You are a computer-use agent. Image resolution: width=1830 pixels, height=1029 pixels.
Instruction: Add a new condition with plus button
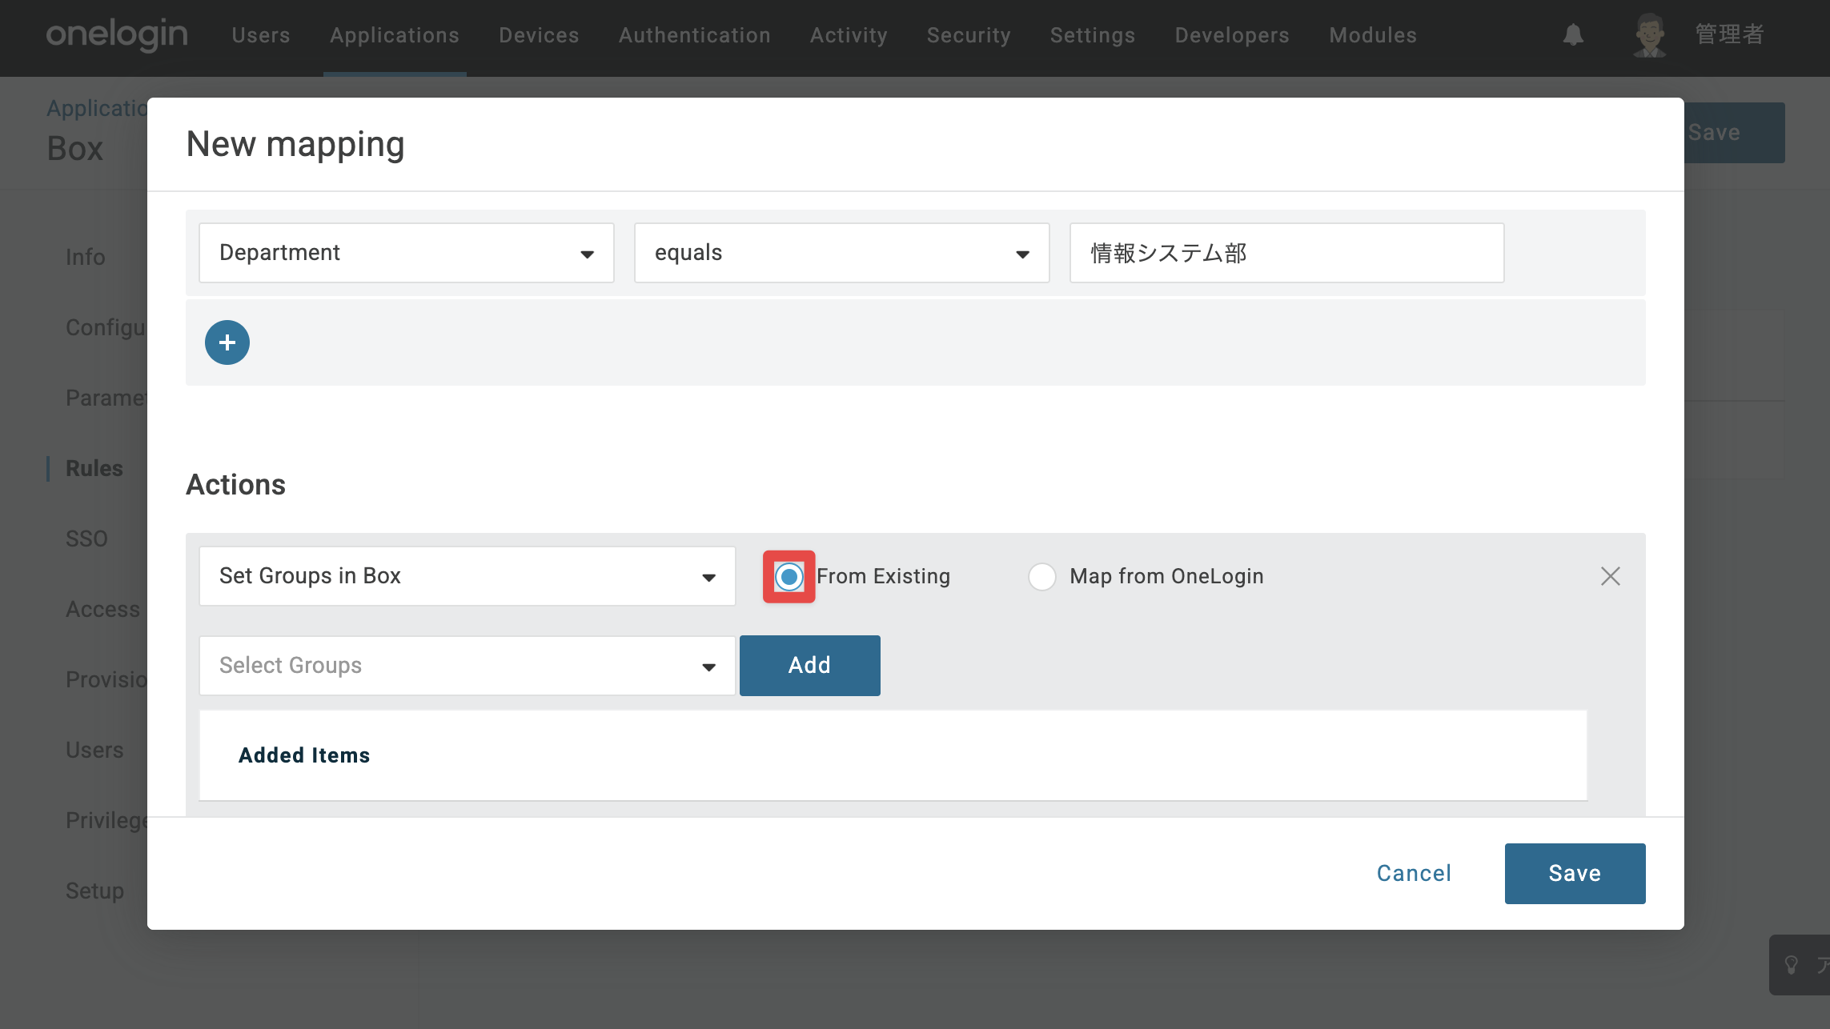click(227, 342)
